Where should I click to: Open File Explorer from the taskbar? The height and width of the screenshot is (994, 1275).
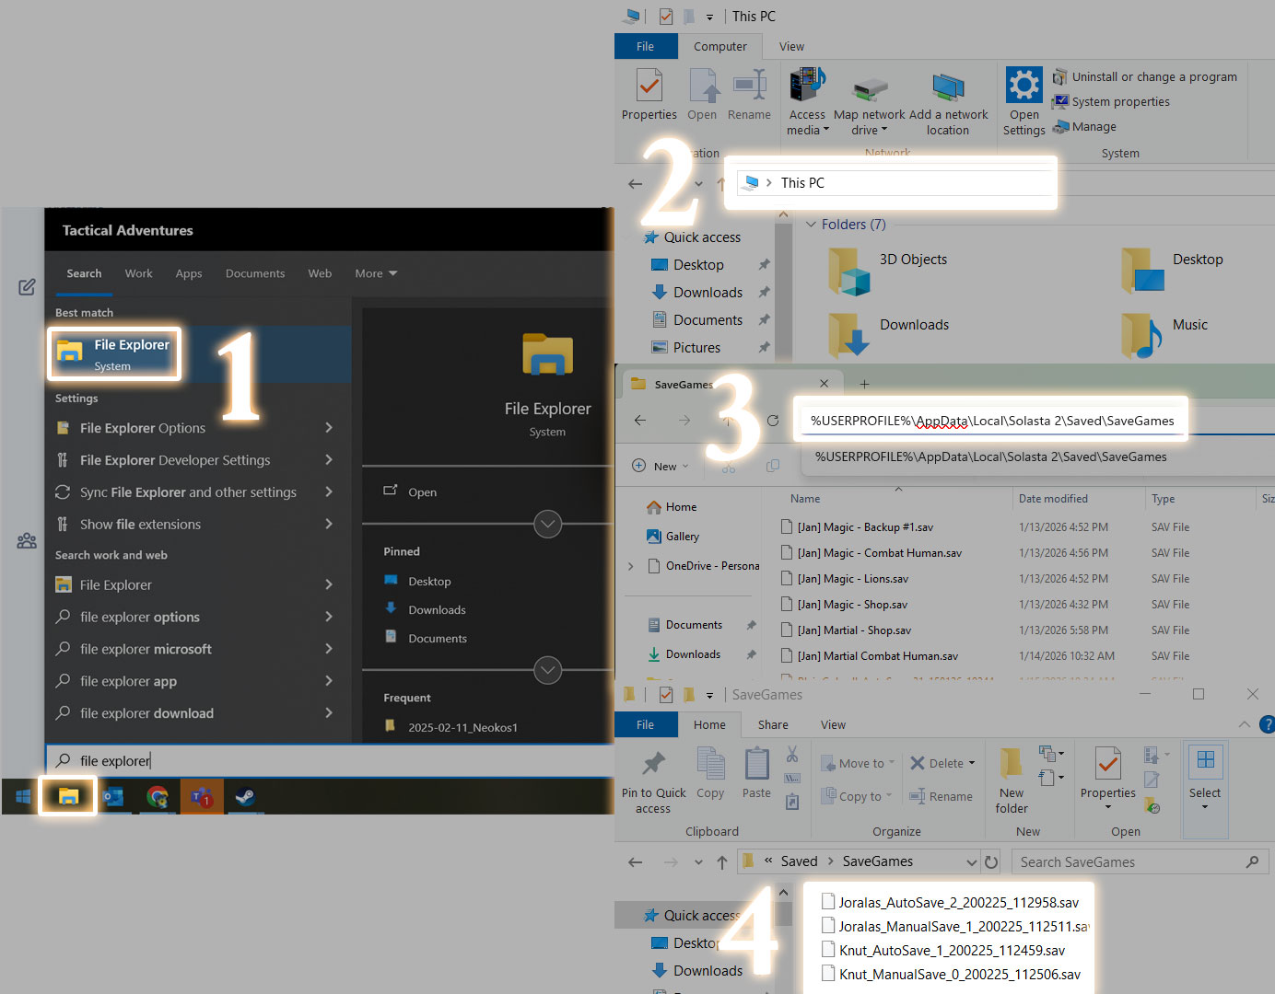(x=68, y=796)
